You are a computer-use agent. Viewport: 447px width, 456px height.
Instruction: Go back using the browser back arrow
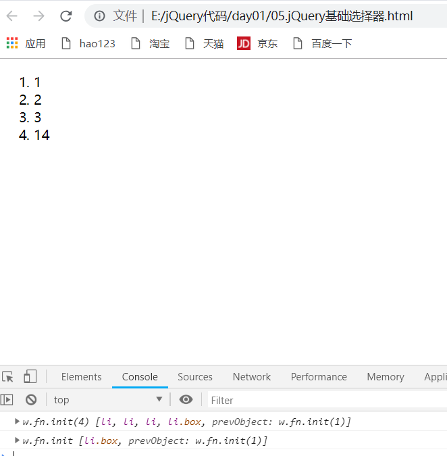pos(12,16)
